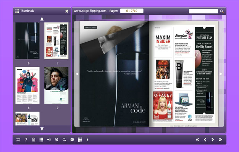This screenshot has width=239, height=152.
Task: Select page 7 thumbnail
Action: 57,41
